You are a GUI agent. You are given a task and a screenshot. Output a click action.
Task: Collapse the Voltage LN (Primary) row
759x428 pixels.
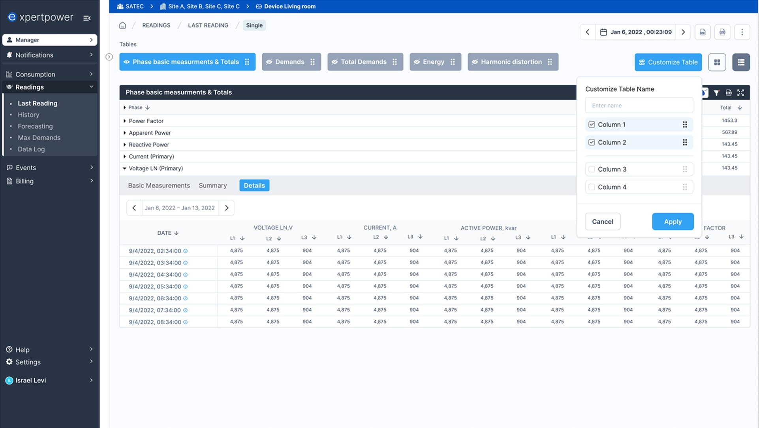(125, 168)
